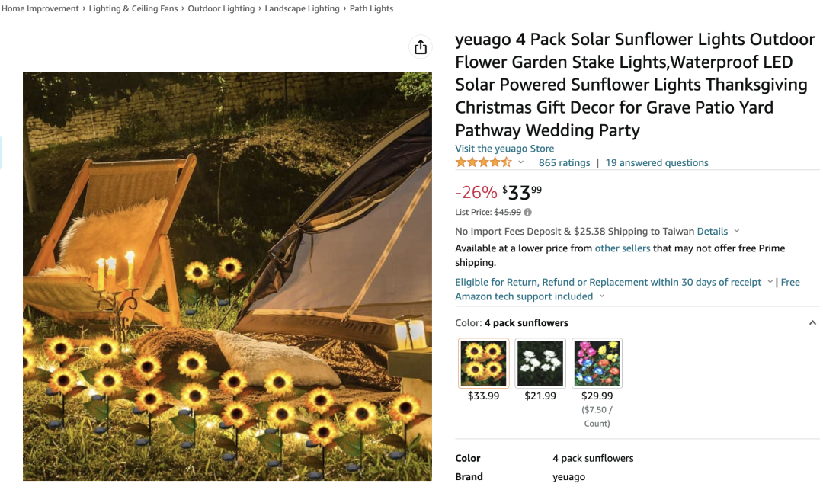Navigate to the Outdoor Lighting breadcrumb
The image size is (823, 490).
(x=221, y=8)
